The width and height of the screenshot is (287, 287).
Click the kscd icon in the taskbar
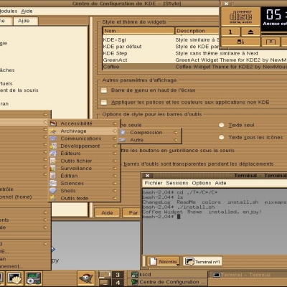click(x=135, y=275)
